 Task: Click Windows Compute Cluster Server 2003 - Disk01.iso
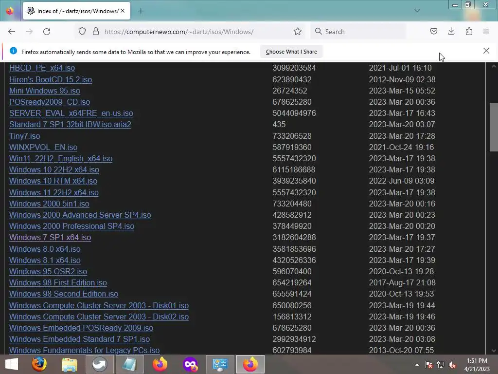coord(99,306)
